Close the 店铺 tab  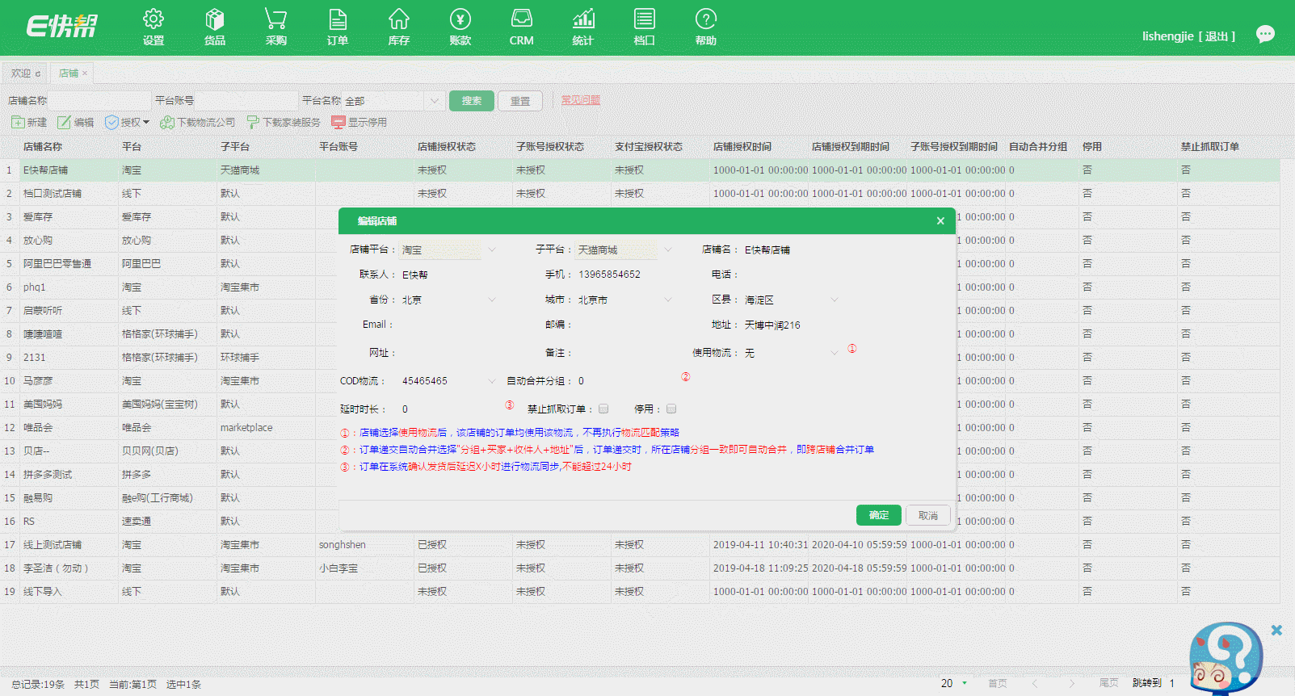[x=85, y=73]
